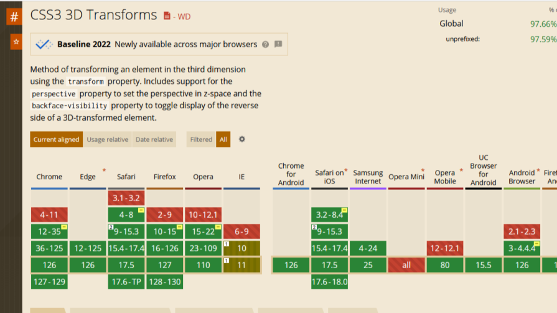The image size is (557, 313).
Task: Click Opera 10-12.1 version cell
Action: pyautogui.click(x=203, y=215)
